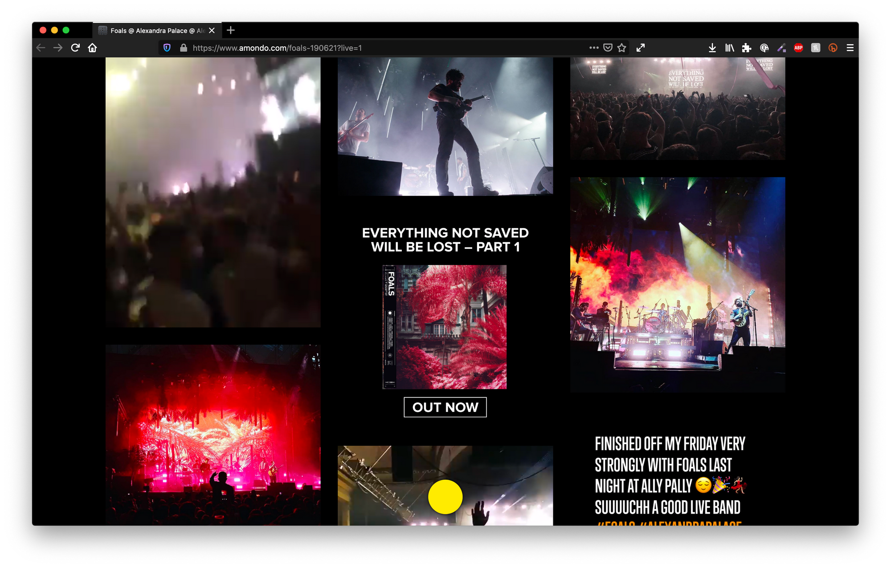Click the pencil wand extension icon
The height and width of the screenshot is (568, 891).
[x=781, y=48]
